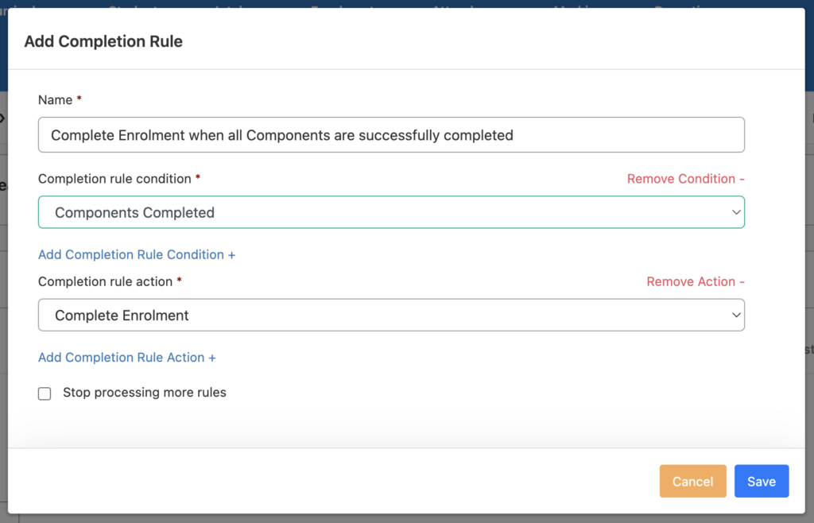The width and height of the screenshot is (814, 523).
Task: Click the chevron arrow on the condition dropdown
Action: pos(735,212)
